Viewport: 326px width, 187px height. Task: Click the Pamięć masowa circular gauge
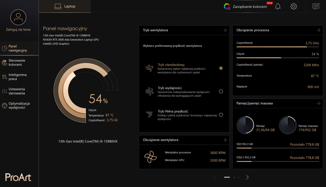pyautogui.click(x=288, y=125)
